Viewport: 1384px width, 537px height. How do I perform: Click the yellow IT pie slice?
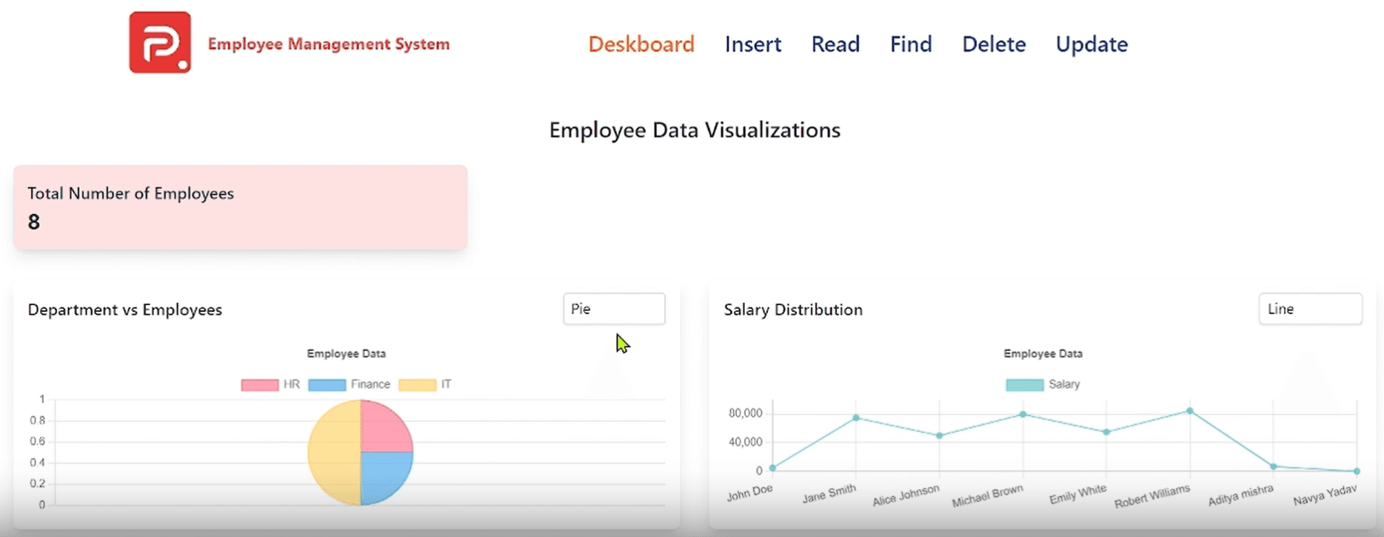(335, 453)
